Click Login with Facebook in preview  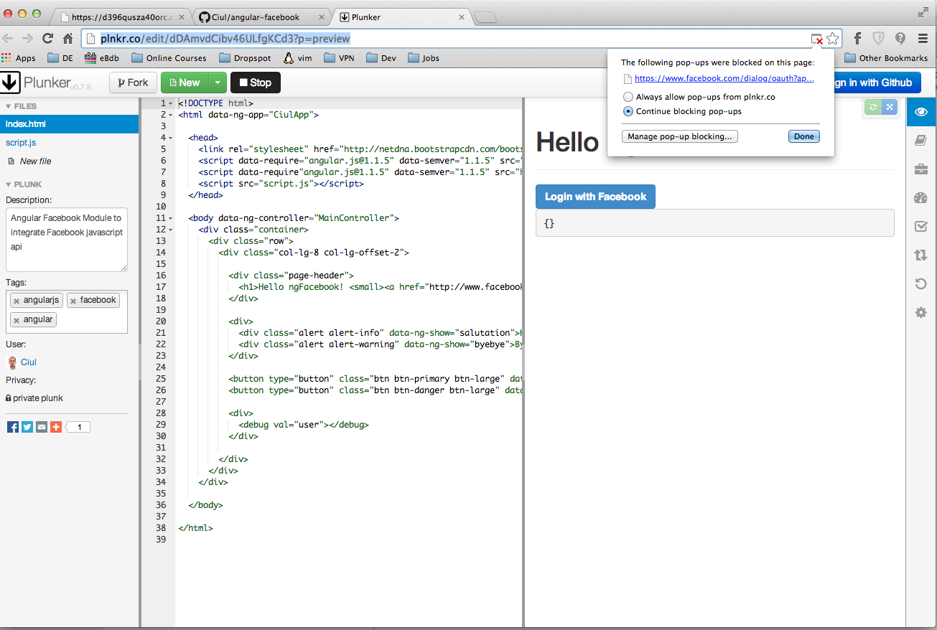tap(595, 197)
